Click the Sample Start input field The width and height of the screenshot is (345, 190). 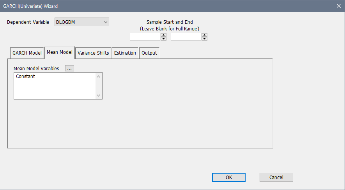pyautogui.click(x=145, y=37)
